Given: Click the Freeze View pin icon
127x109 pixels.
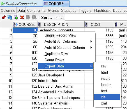Looking at the screenshot, I should [x=4, y=17].
